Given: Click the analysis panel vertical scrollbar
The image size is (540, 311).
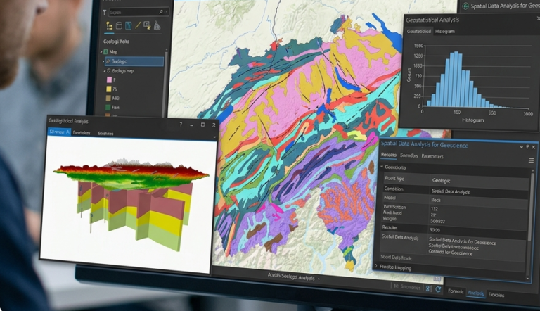Looking at the screenshot, I should point(531,206).
